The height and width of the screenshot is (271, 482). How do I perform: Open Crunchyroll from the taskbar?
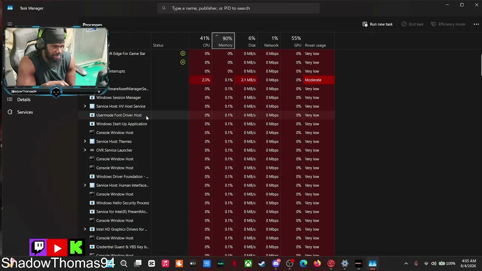pos(179,264)
